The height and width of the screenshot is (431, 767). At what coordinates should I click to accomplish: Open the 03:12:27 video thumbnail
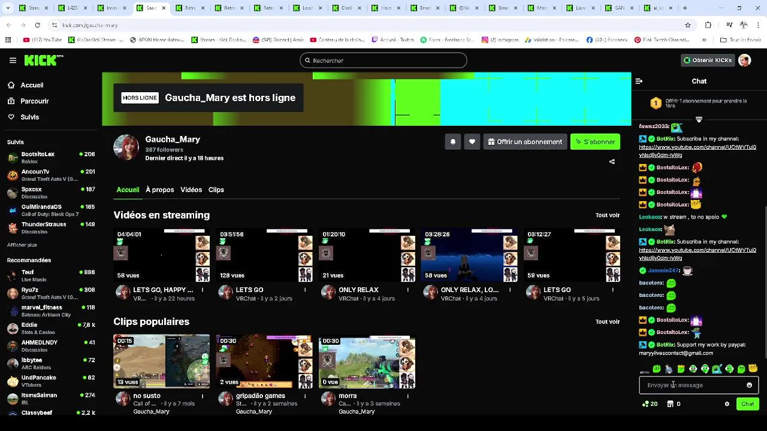pos(572,255)
